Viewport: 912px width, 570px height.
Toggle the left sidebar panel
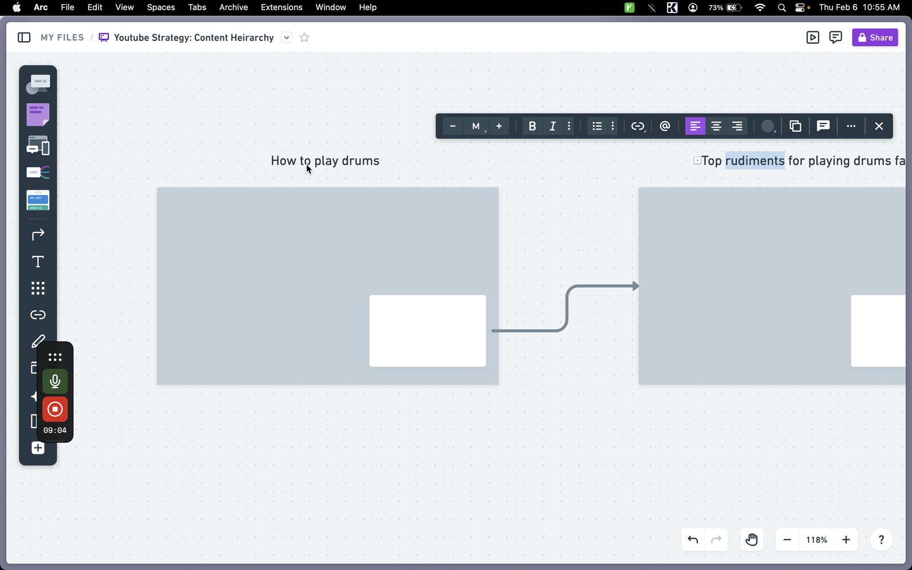coord(24,38)
